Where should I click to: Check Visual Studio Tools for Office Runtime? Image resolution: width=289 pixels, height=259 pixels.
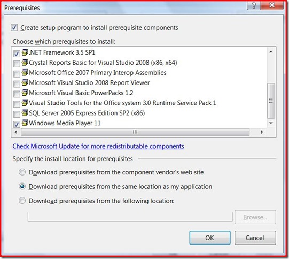pyautogui.click(x=17, y=104)
